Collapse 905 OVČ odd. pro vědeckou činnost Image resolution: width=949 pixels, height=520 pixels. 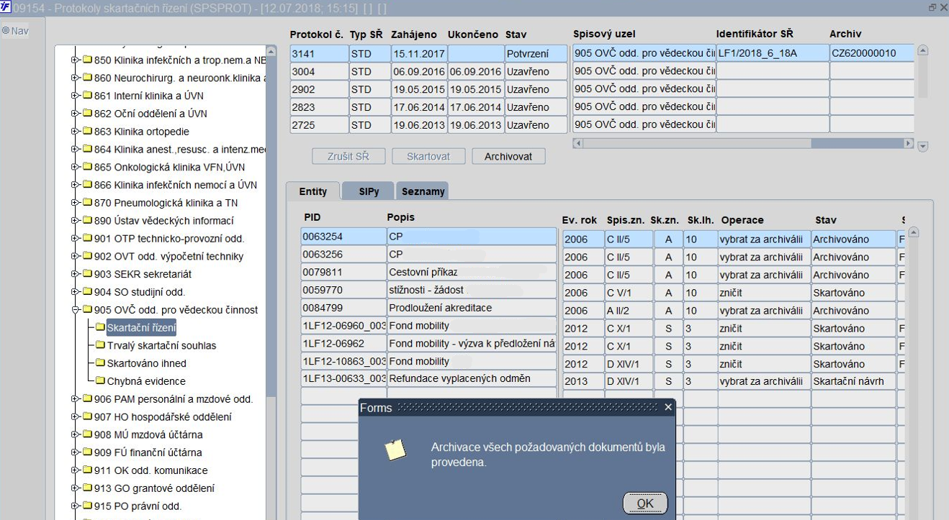point(75,310)
